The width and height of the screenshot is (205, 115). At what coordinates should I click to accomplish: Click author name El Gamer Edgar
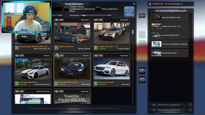point(124,49)
